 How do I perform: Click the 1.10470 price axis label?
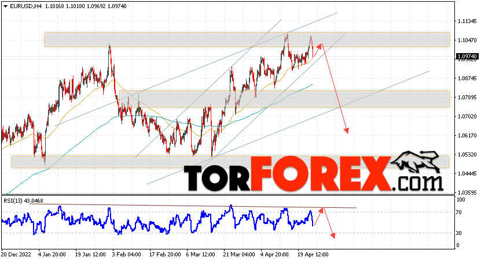pyautogui.click(x=467, y=40)
